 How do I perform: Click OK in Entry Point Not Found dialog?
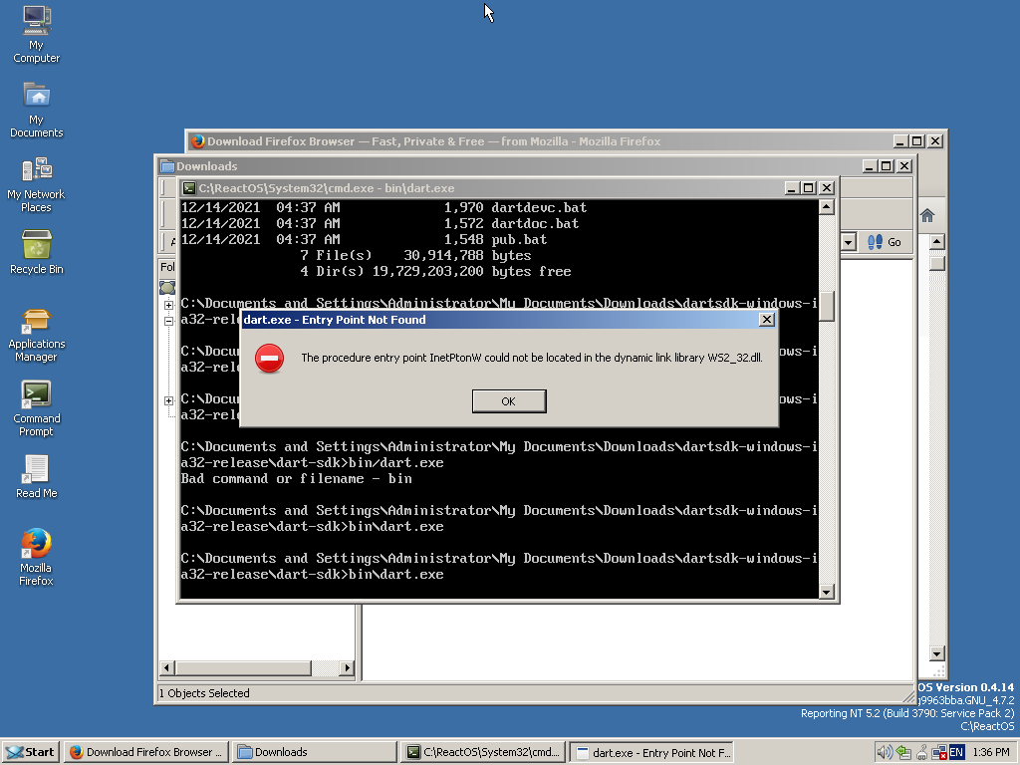(x=509, y=401)
